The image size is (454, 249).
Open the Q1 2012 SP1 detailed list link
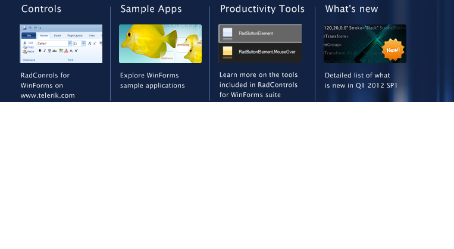(361, 80)
